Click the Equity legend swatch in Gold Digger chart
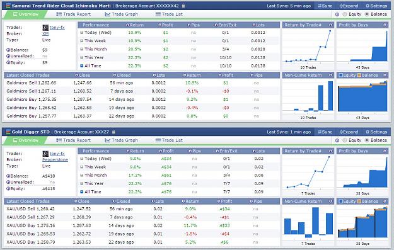 340,201
